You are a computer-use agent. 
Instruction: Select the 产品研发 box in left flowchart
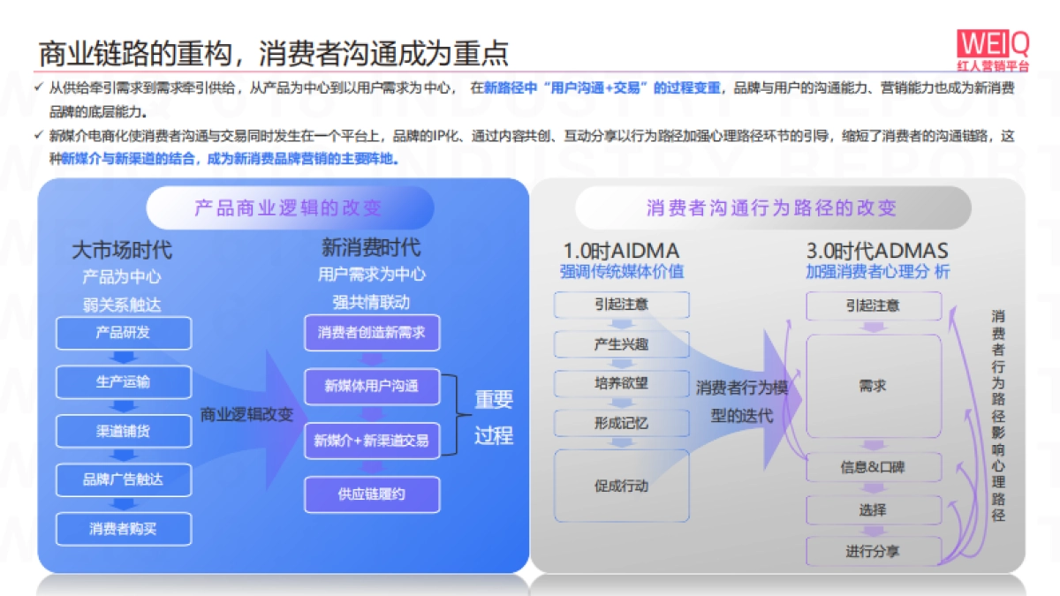[x=125, y=333]
